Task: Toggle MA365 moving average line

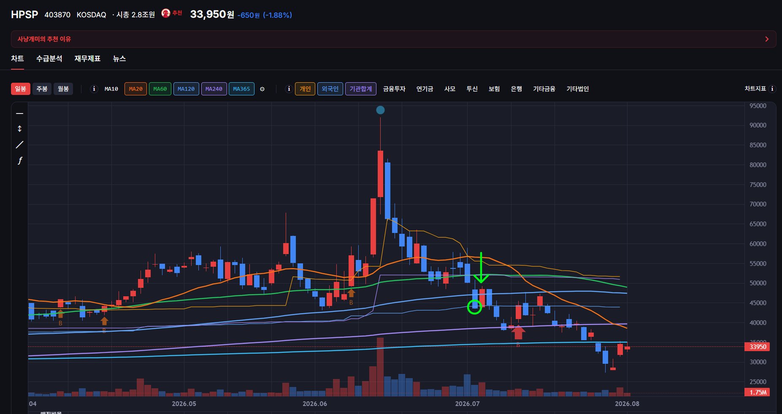Action: (x=241, y=89)
